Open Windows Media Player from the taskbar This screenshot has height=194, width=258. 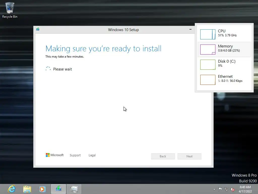click(x=43, y=189)
